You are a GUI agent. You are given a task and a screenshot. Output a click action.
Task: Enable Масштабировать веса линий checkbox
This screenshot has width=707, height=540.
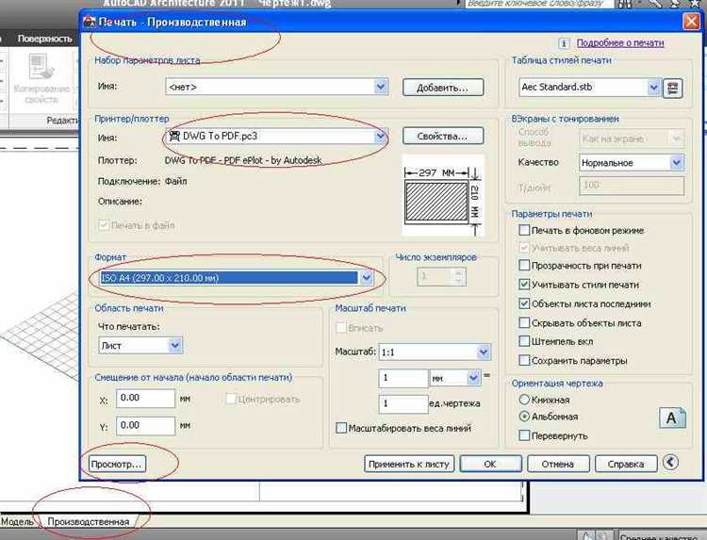click(x=341, y=428)
